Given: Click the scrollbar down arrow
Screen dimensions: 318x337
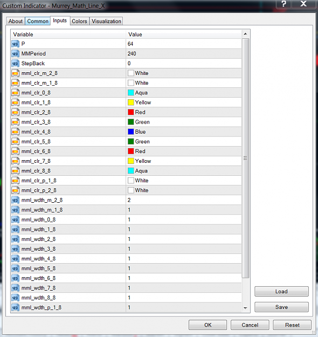Looking at the screenshot, I should [246, 308].
